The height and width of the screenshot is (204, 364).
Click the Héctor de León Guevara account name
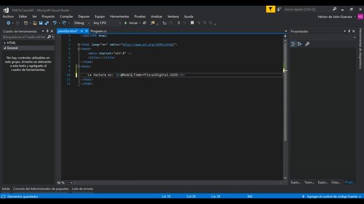pos(335,16)
